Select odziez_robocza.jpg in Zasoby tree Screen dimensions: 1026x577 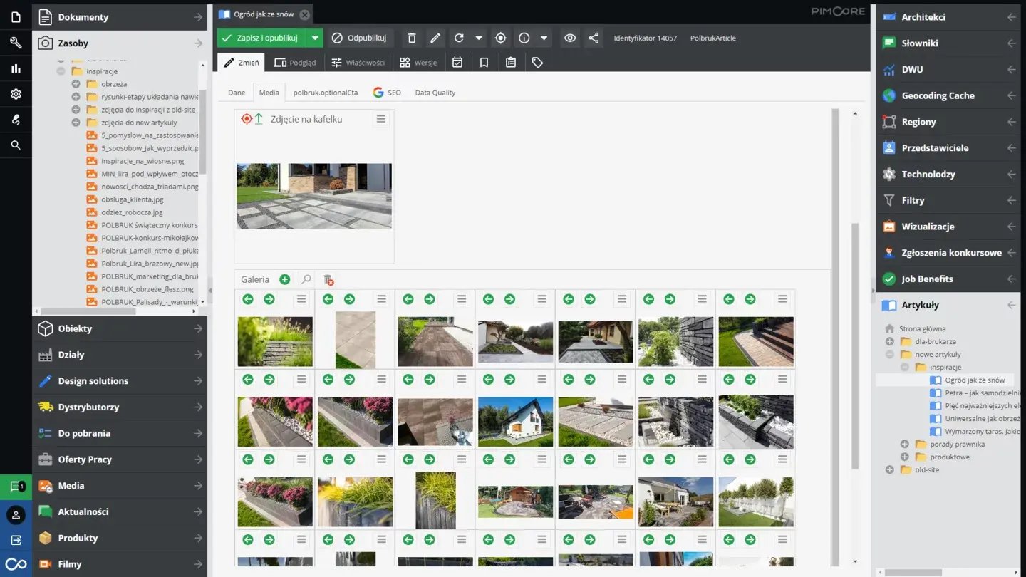pos(133,212)
